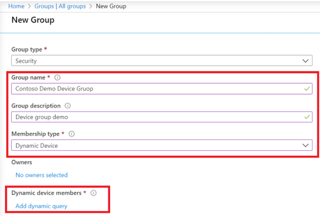
Task: Click the Membership type dropdown chevron
Action: click(x=305, y=145)
